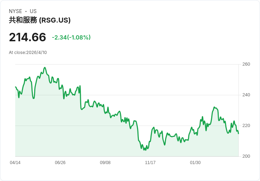Click the US market label
The image size is (260, 181).
[33, 11]
